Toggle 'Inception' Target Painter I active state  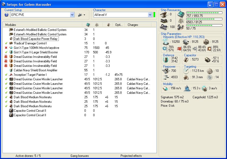pyautogui.click(x=6, y=75)
